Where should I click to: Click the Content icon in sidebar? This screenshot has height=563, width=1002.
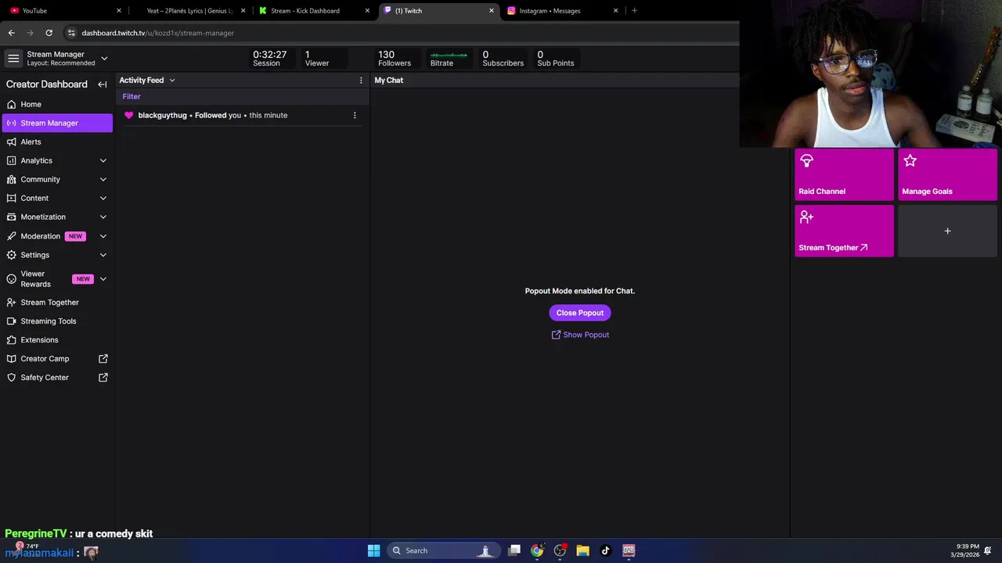(11, 198)
